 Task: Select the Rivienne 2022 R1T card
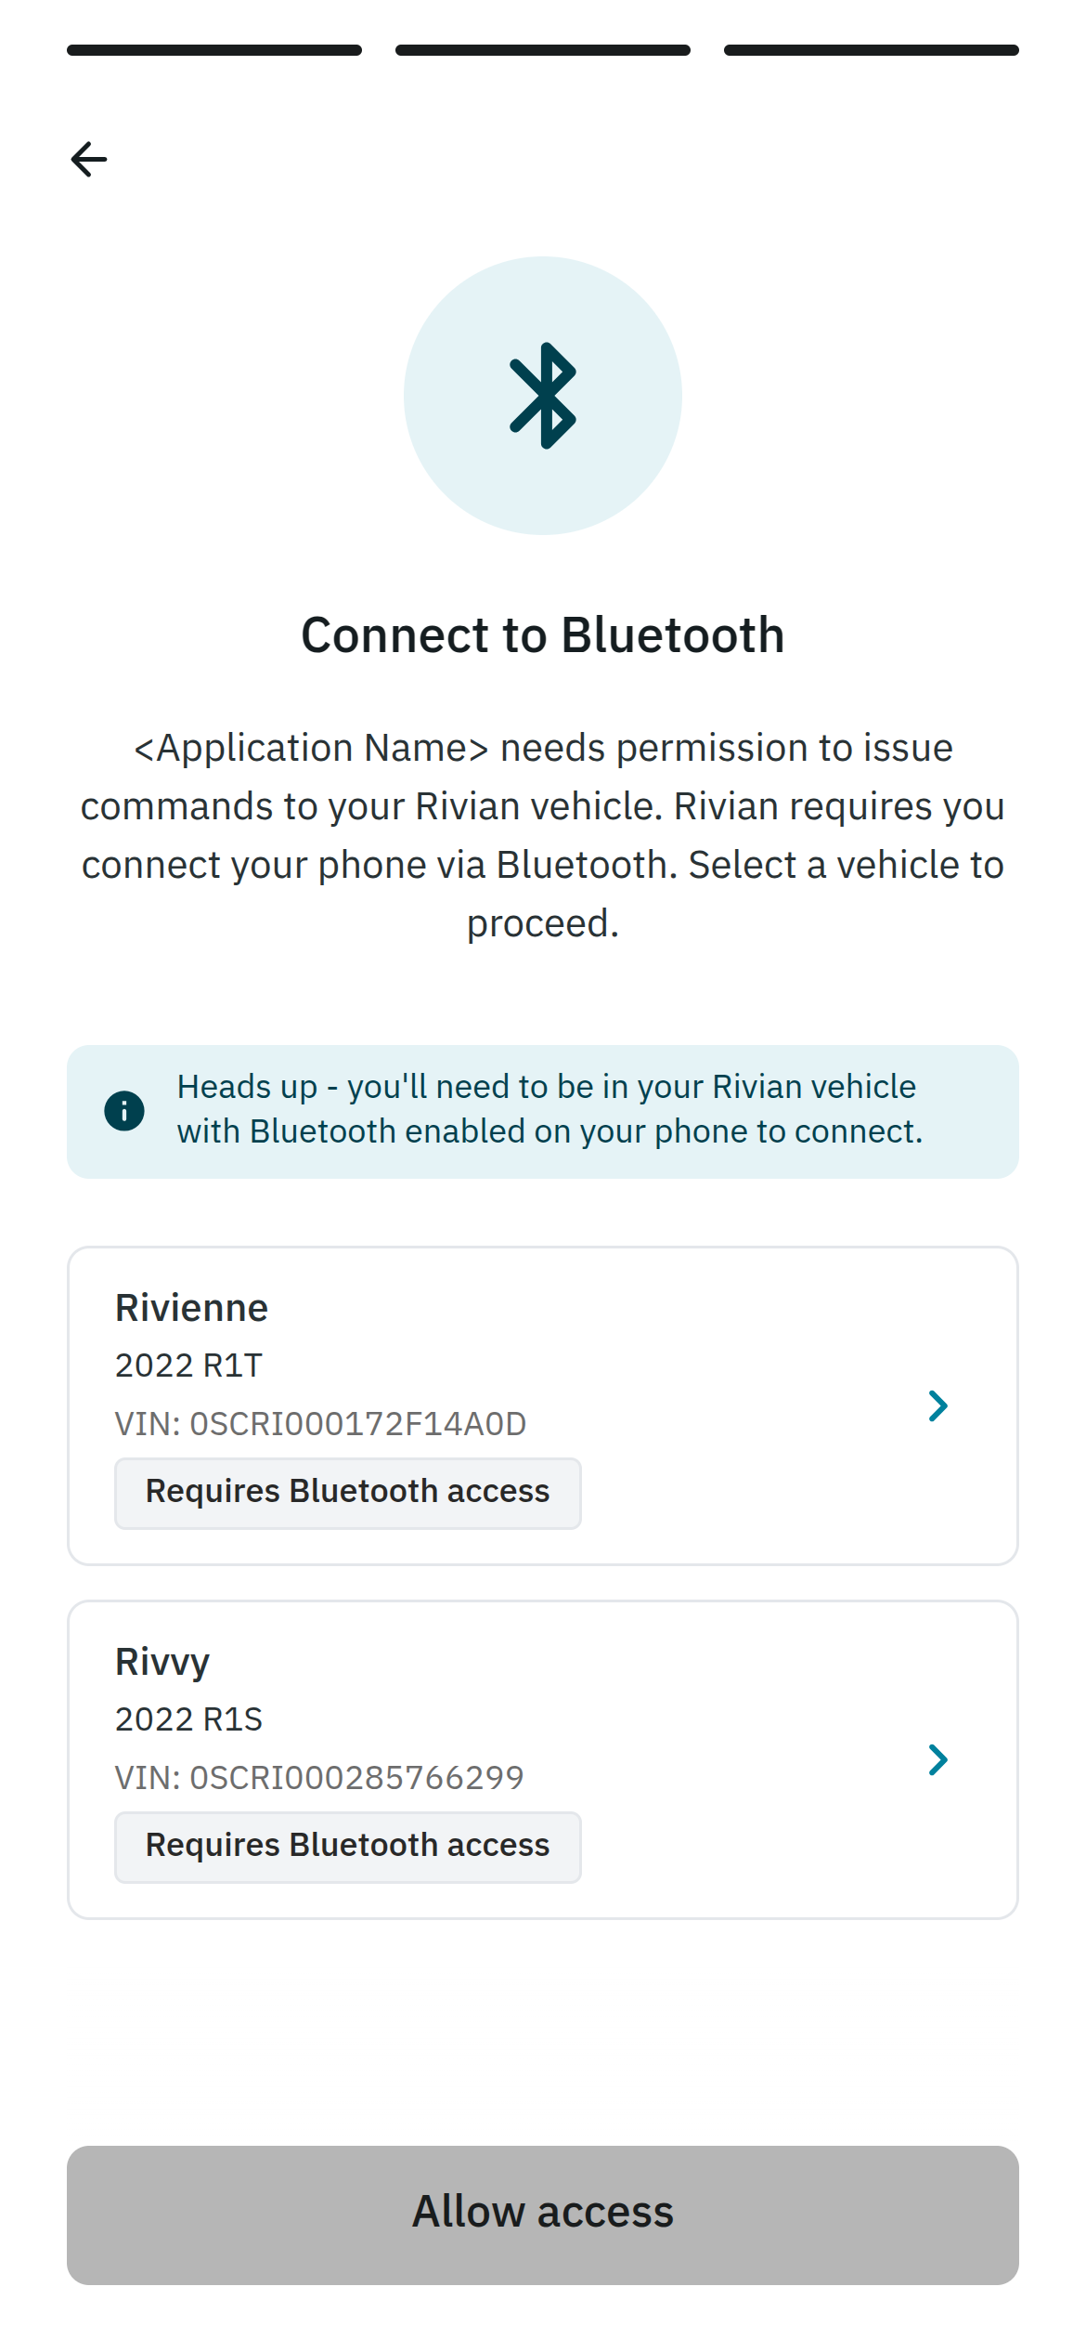[x=543, y=1405]
